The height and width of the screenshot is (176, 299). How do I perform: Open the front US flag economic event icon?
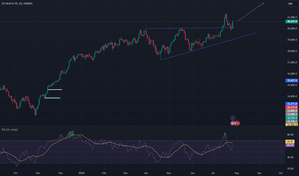point(233,123)
